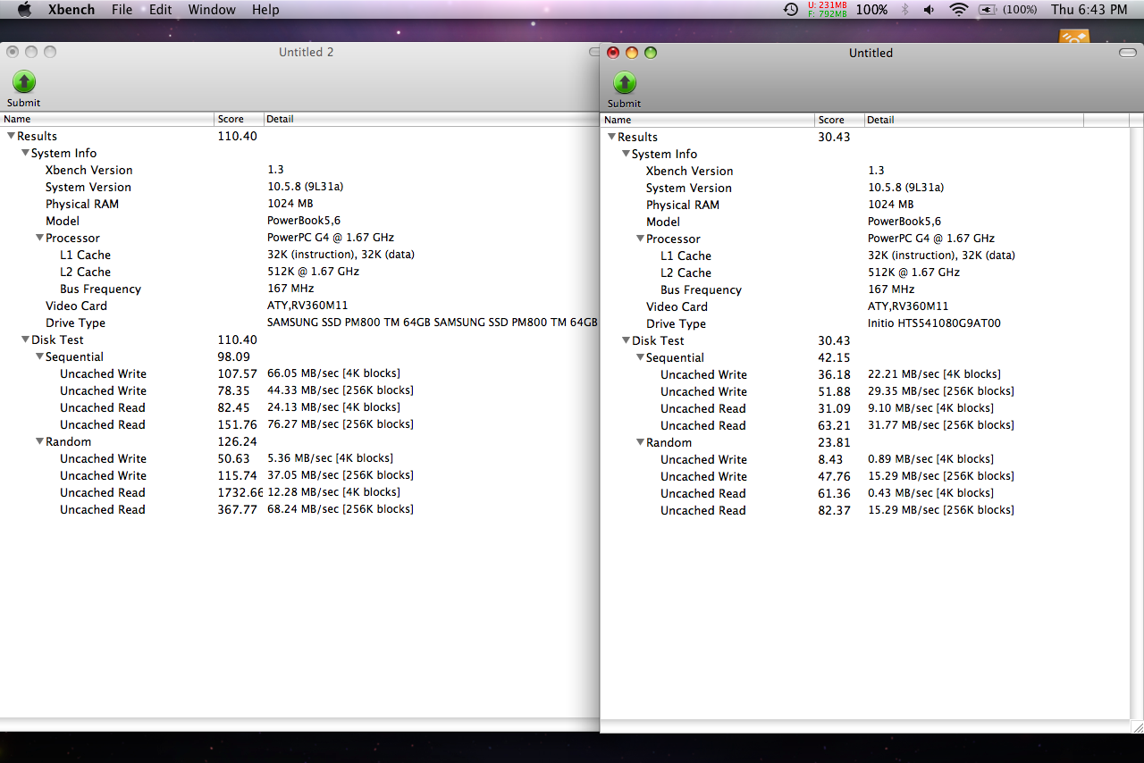Open the Help menu
This screenshot has width=1144, height=763.
[265, 10]
